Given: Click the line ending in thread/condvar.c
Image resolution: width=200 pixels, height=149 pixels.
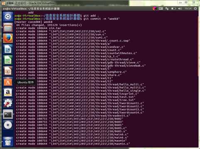Looking at the screenshot, I should [71, 47].
